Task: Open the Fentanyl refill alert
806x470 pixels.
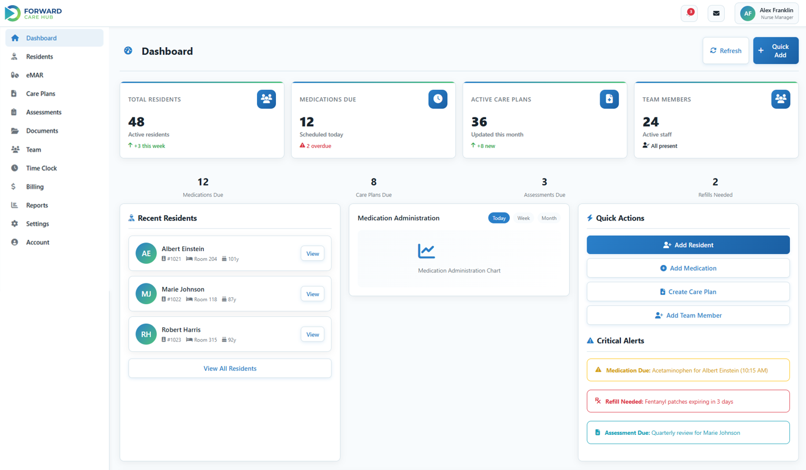Action: point(688,401)
